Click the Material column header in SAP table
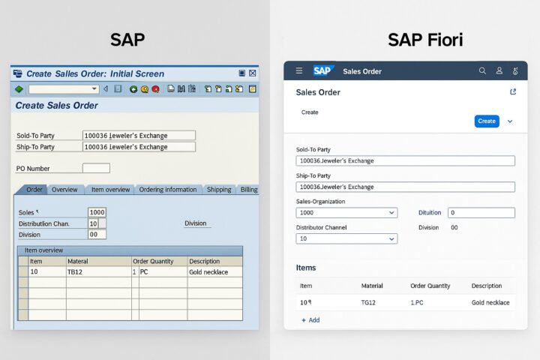The height and width of the screenshot is (360, 540). 99,261
